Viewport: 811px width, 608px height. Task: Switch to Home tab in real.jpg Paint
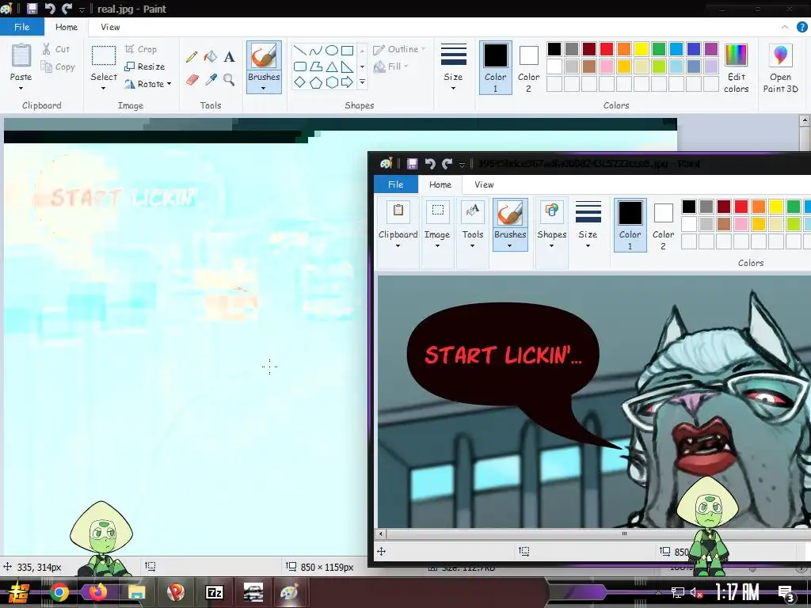67,27
